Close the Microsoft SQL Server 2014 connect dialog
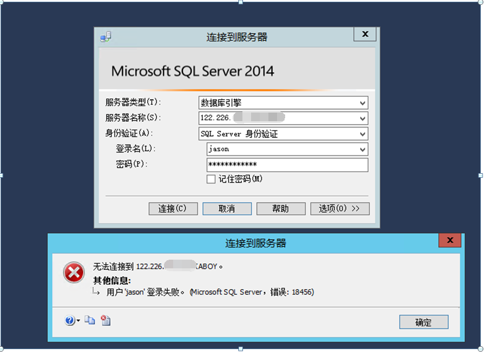This screenshot has height=352, width=486. pos(365,34)
